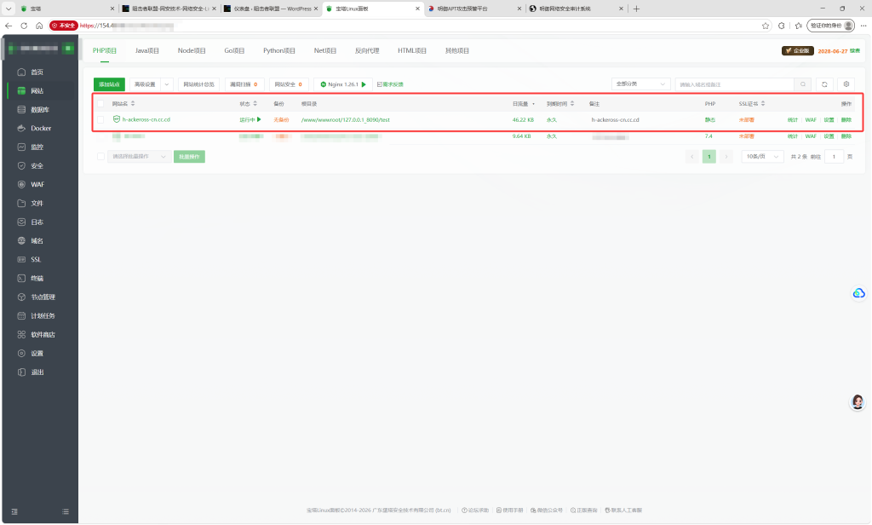
Task: Collapse sidebar using bottom-left menu icon
Action: (14, 511)
